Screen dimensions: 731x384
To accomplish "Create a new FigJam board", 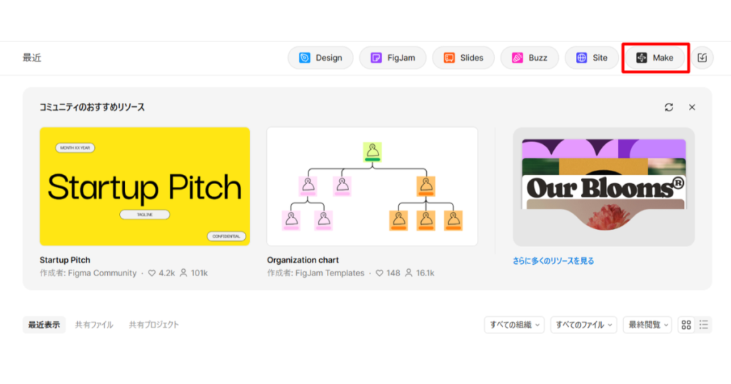I will tap(393, 58).
